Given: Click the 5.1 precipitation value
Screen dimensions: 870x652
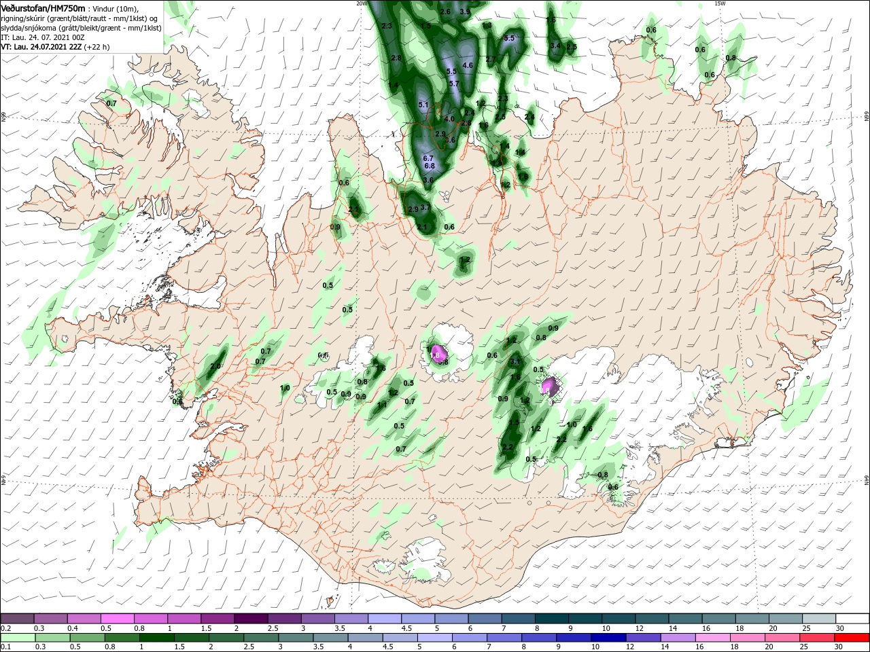Looking at the screenshot, I should pyautogui.click(x=423, y=105).
